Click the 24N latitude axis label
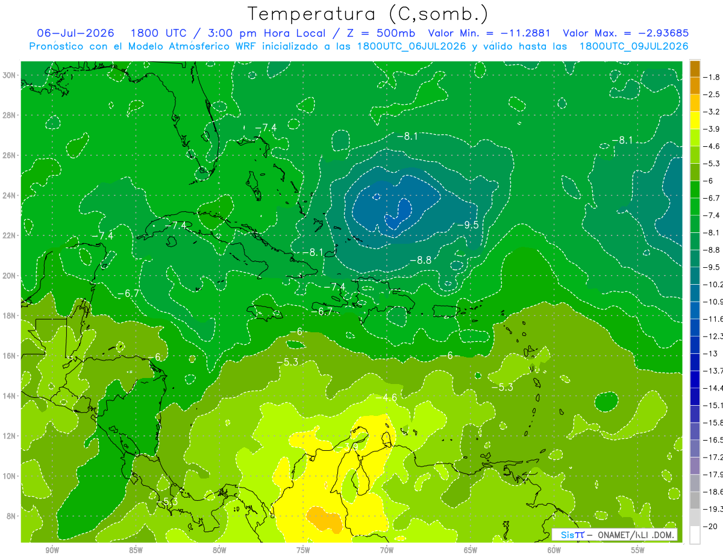The width and height of the screenshot is (723, 558). pos(10,196)
